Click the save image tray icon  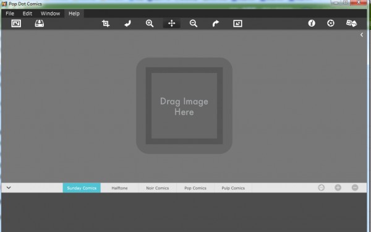pos(40,24)
